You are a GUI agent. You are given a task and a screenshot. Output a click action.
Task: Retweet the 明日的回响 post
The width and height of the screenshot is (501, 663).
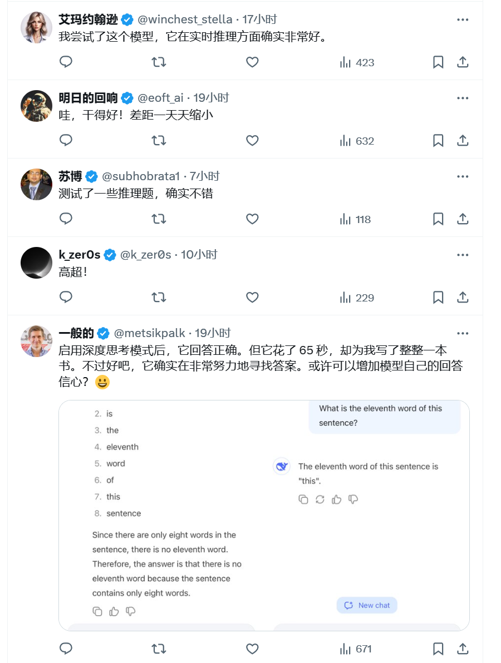point(159,141)
